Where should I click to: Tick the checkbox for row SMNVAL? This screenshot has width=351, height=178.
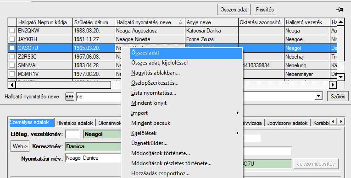[12, 65]
